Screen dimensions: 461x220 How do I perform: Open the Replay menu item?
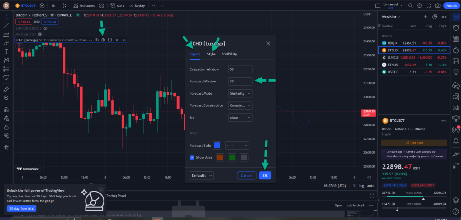[137, 5]
